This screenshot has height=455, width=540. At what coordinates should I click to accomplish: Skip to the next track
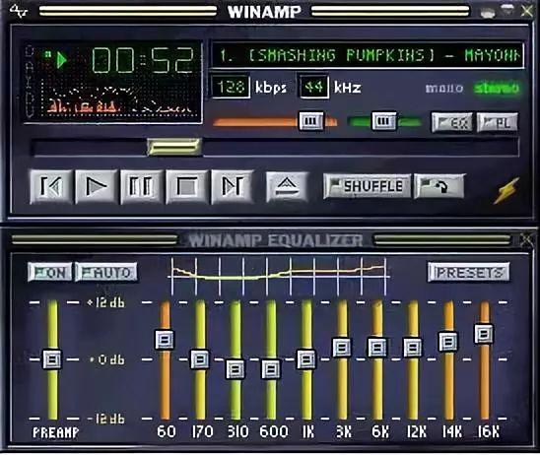[x=232, y=186]
